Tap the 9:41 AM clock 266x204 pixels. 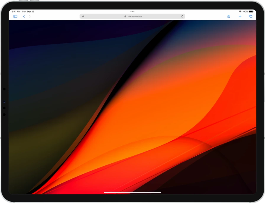pyautogui.click(x=16, y=11)
